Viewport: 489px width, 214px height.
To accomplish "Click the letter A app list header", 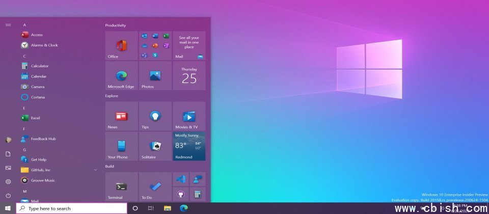I will 24,24.
